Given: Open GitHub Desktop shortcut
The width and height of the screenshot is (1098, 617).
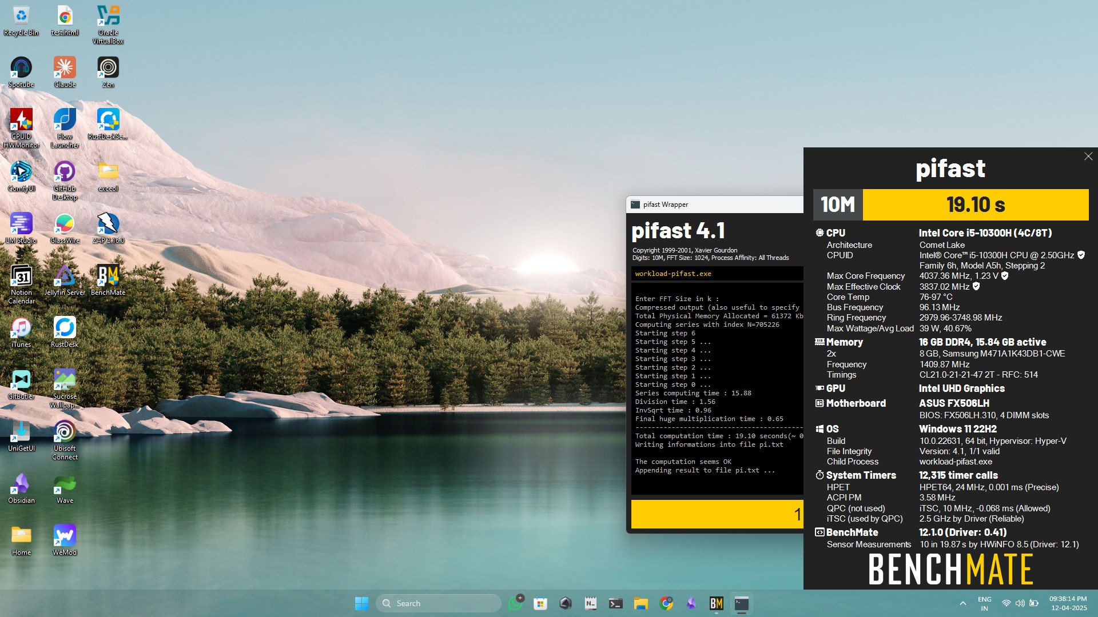Looking at the screenshot, I should pyautogui.click(x=65, y=181).
